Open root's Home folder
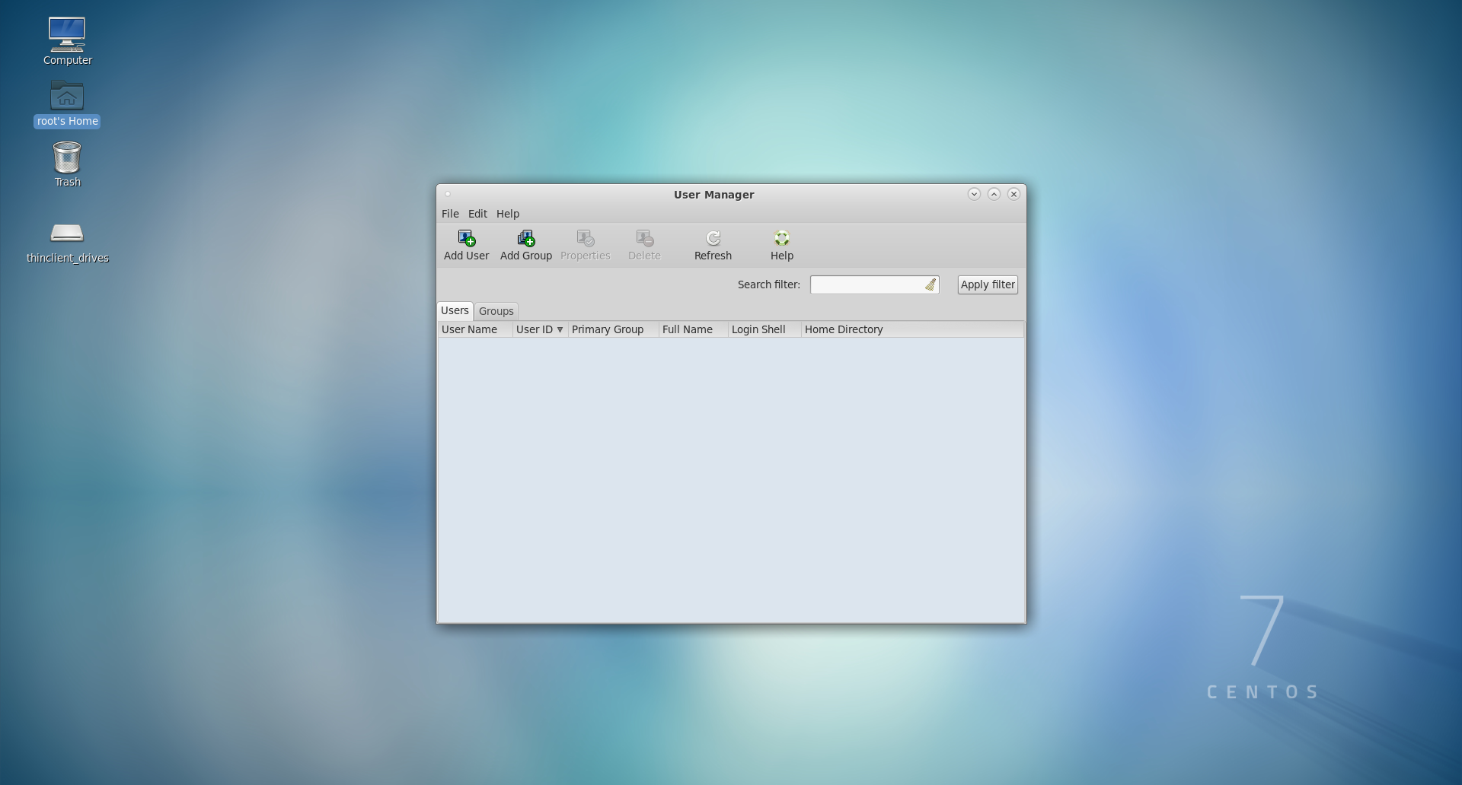 point(67,100)
